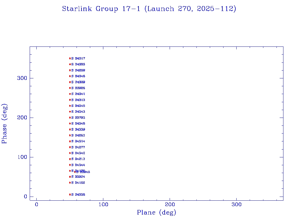Click the S 34344 label text
Image resolution: width=298 pixels, height=223 pixels.
(x=78, y=165)
